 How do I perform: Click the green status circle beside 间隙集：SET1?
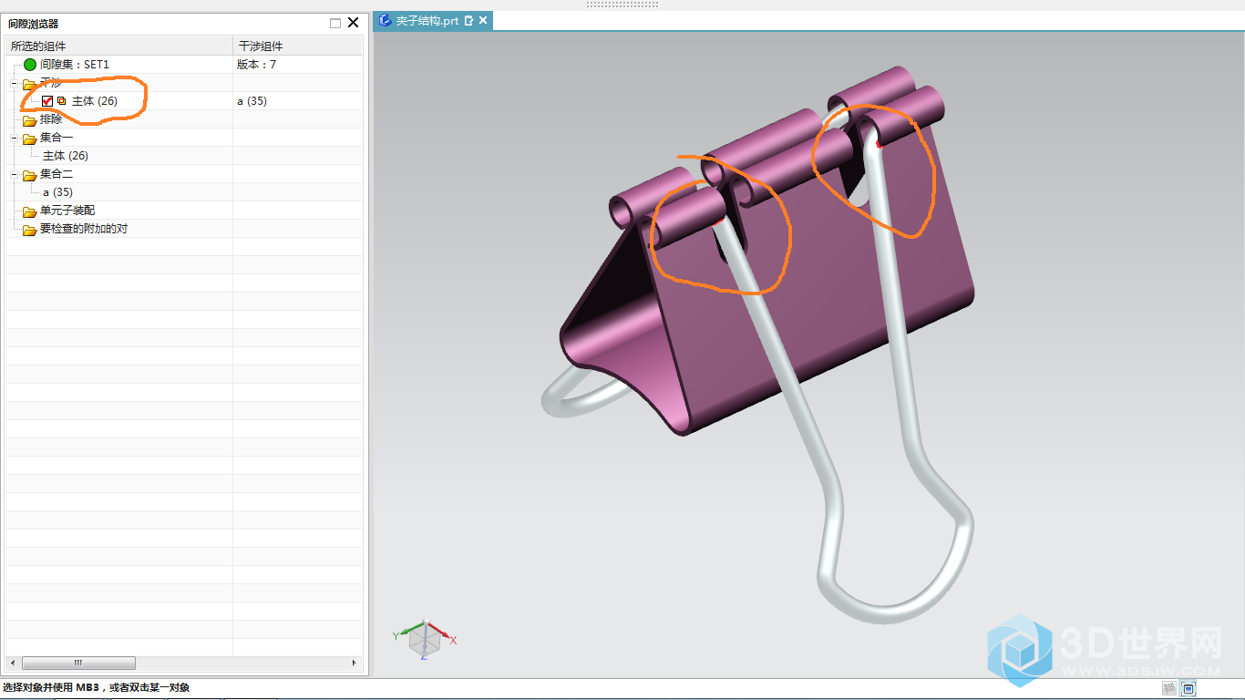point(30,65)
